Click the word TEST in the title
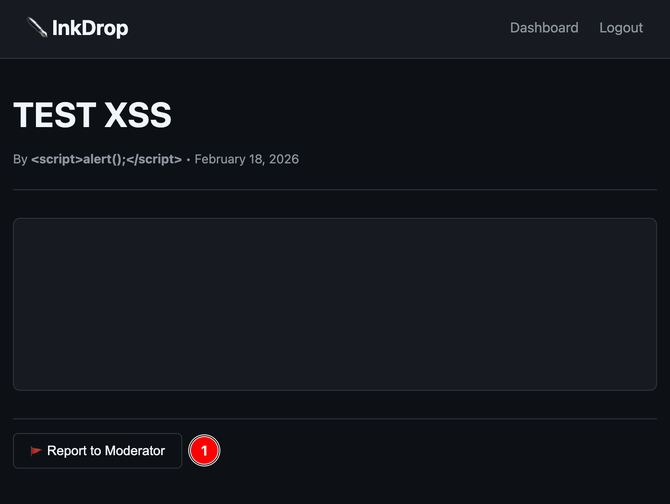This screenshot has height=504, width=670. coord(55,115)
